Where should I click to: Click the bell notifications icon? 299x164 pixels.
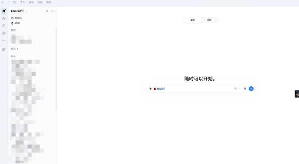(47, 11)
